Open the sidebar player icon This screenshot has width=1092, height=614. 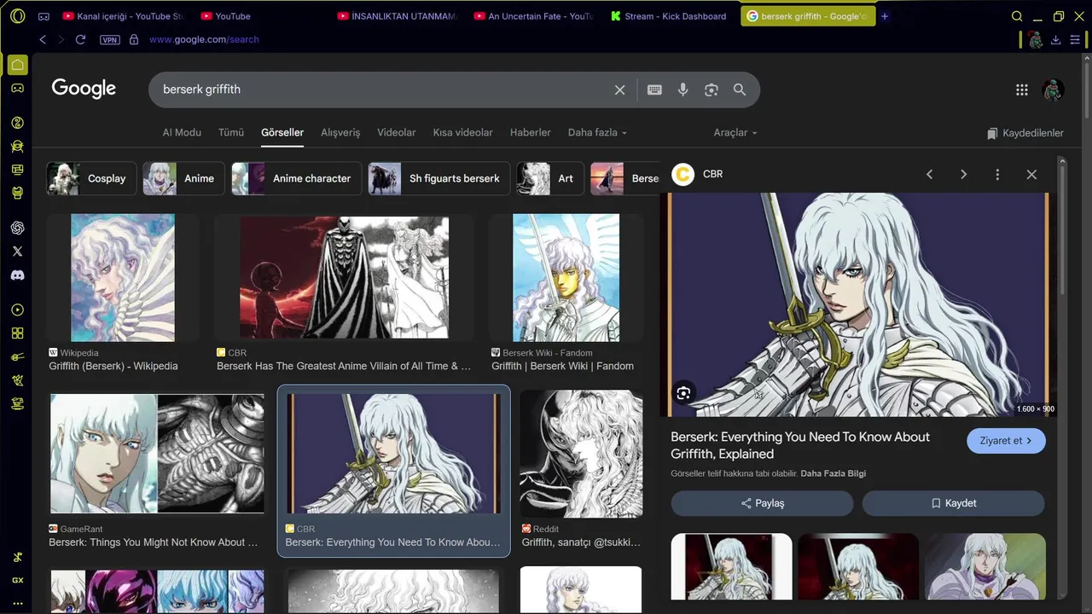pos(17,310)
